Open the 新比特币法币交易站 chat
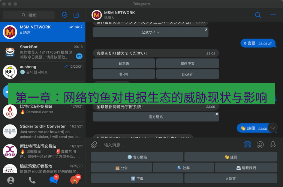The width and height of the screenshot is (283, 187). (43, 151)
